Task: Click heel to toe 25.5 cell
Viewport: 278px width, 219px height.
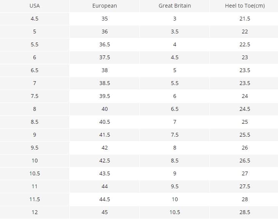Action: pyautogui.click(x=244, y=135)
